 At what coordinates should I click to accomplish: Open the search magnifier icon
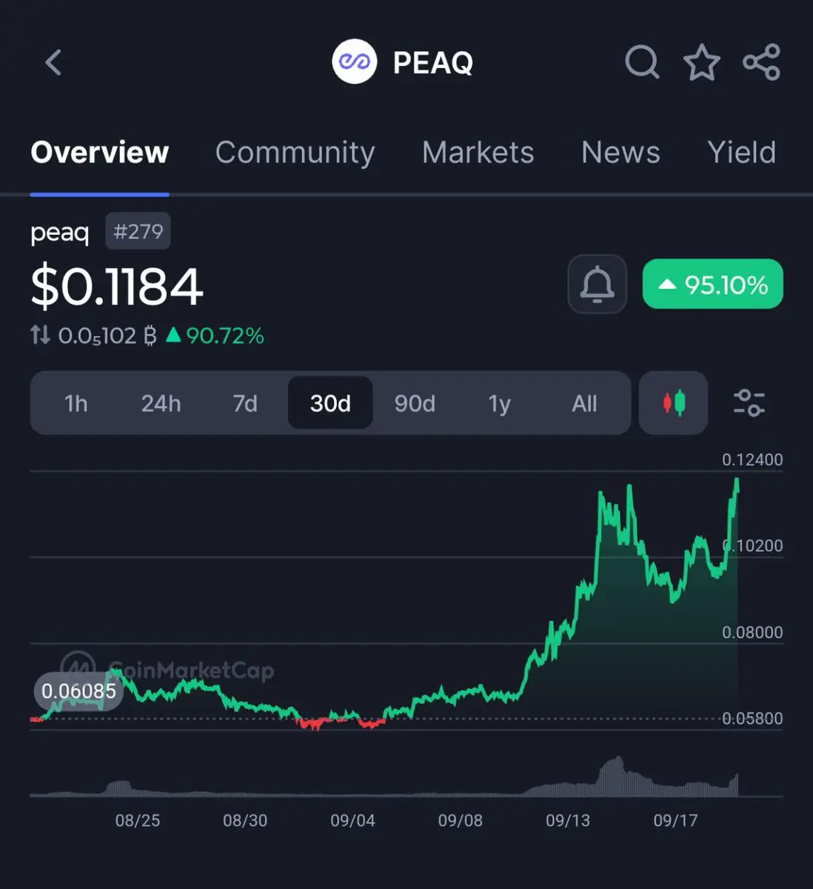coord(642,62)
